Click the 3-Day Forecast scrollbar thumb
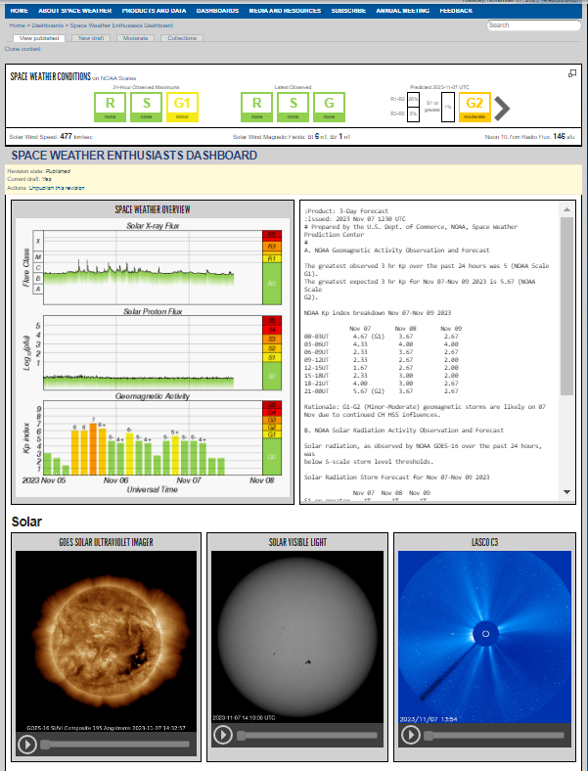 (x=566, y=306)
